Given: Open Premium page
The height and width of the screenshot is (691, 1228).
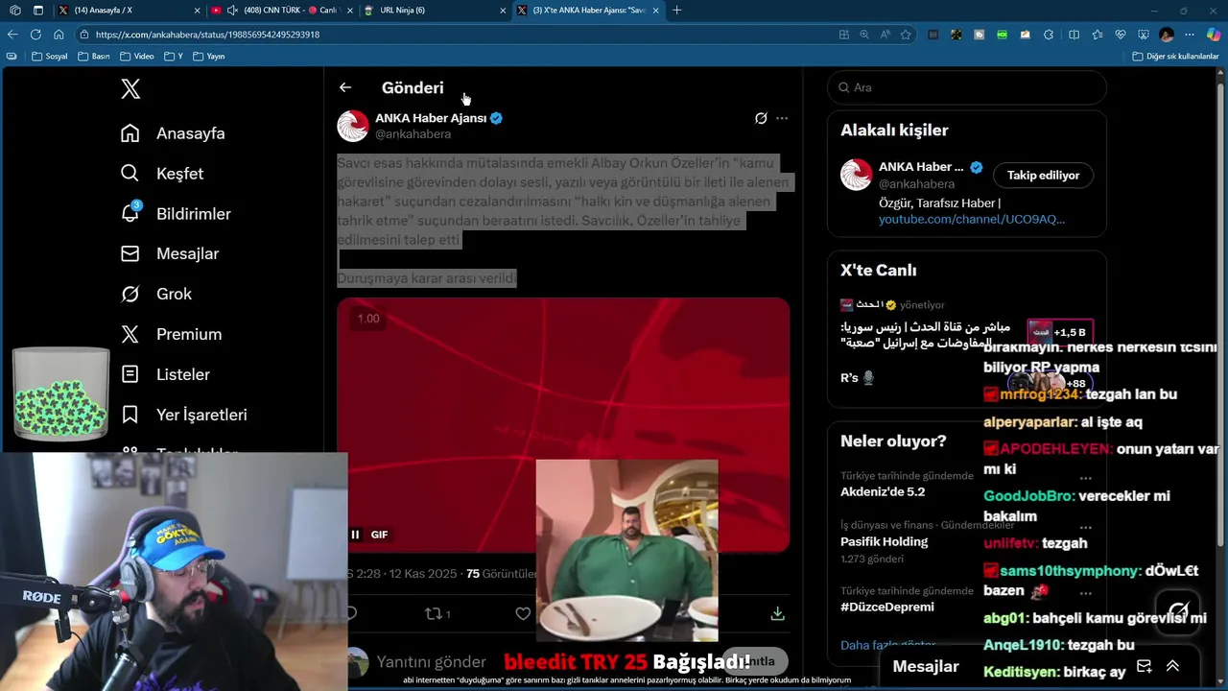Looking at the screenshot, I should [171, 334].
